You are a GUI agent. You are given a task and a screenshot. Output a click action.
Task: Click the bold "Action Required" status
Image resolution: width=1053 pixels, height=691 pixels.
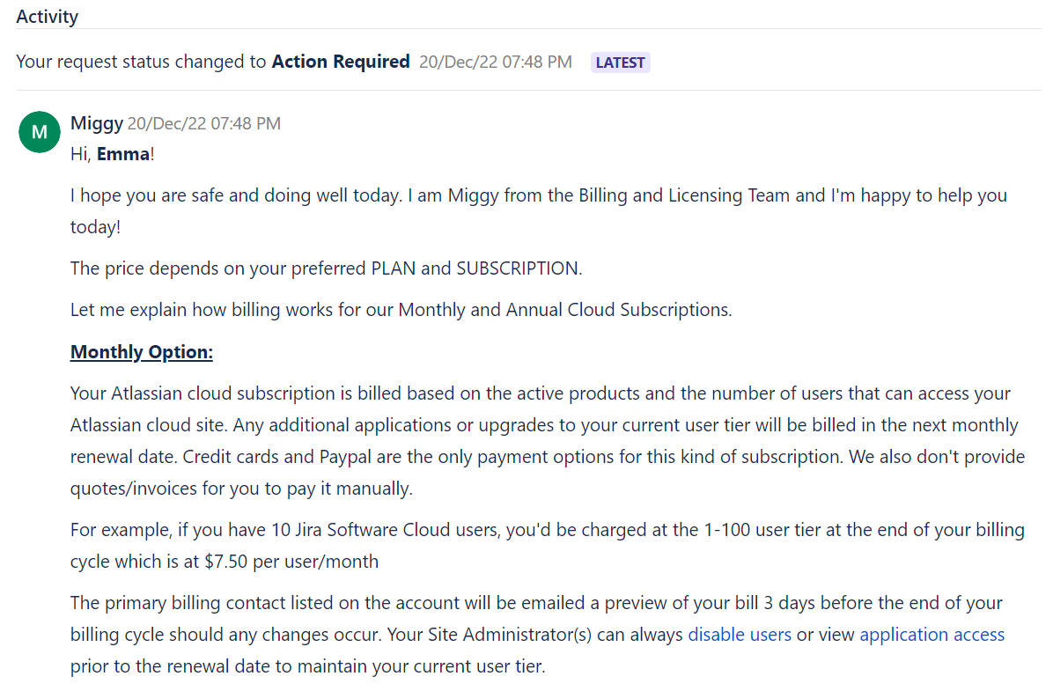(341, 62)
